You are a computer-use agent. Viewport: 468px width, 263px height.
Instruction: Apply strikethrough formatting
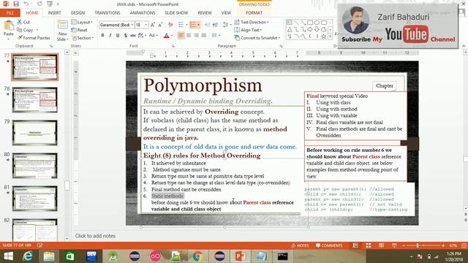click(133, 36)
